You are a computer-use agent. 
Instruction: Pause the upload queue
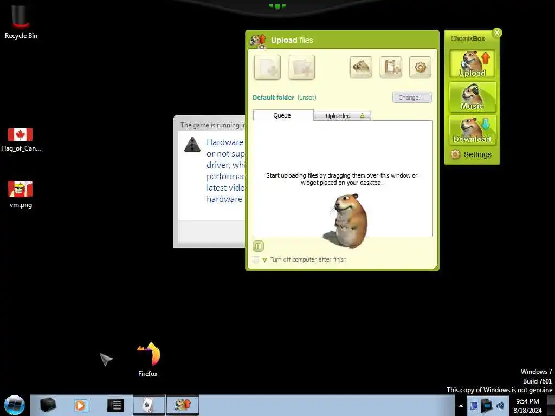[x=258, y=246]
